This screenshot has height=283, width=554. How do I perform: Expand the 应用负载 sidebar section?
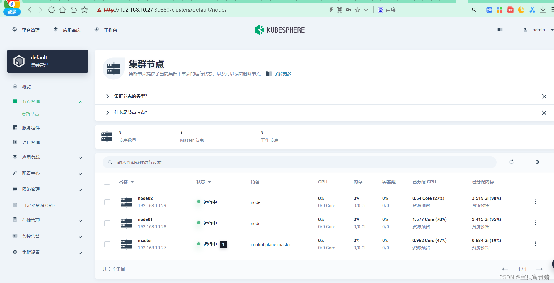(x=80, y=158)
